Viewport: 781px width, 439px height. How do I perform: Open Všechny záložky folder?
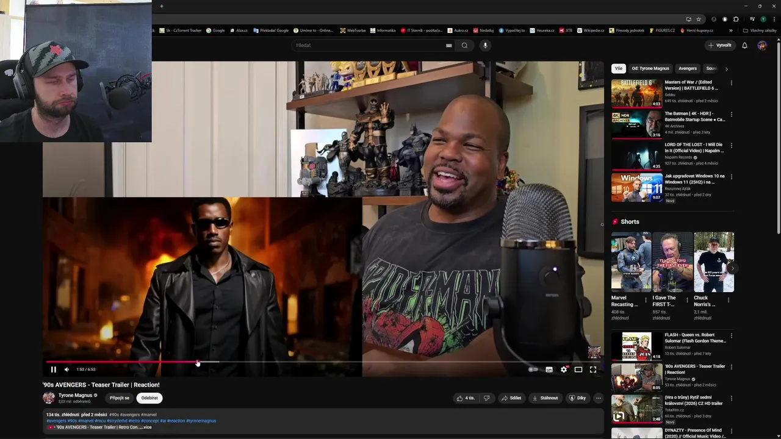coord(760,30)
